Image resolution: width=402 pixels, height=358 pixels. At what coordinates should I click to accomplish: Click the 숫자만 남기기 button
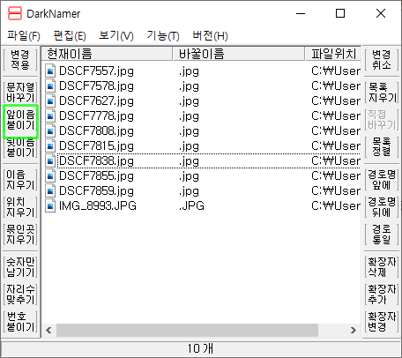click(20, 267)
